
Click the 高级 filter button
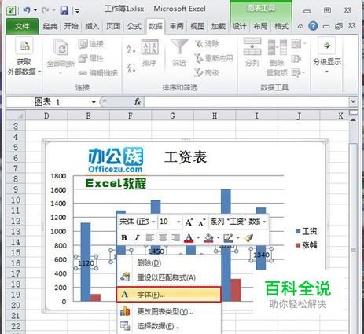click(207, 72)
